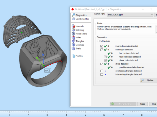Click the Follow Advice button label

pos(125,104)
